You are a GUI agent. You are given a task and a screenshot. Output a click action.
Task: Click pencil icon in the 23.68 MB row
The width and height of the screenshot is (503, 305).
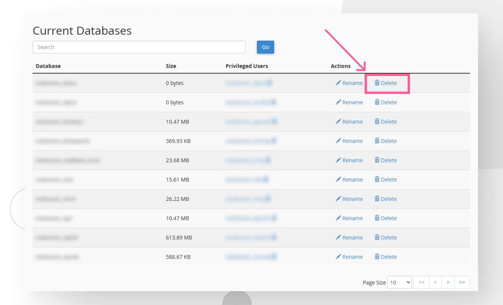point(338,160)
